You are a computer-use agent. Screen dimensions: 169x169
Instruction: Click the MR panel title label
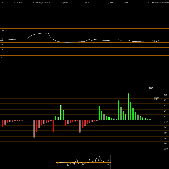151,88
